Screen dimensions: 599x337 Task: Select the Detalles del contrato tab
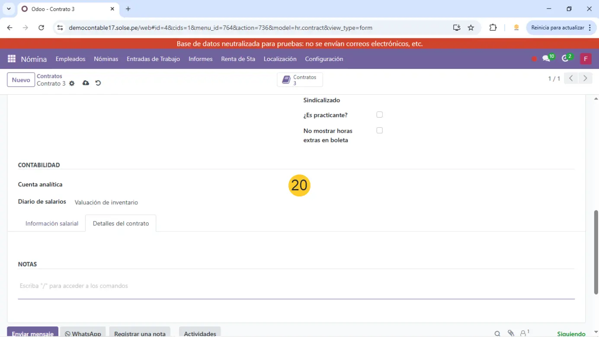[121, 224]
